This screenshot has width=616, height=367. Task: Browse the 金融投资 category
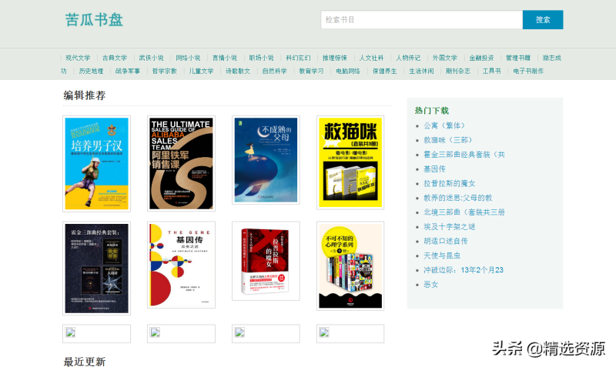[x=481, y=58]
